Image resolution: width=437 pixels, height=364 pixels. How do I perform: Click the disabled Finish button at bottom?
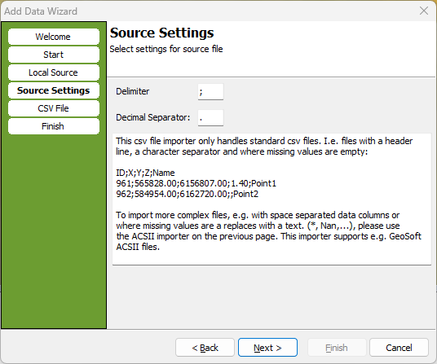[x=337, y=347]
